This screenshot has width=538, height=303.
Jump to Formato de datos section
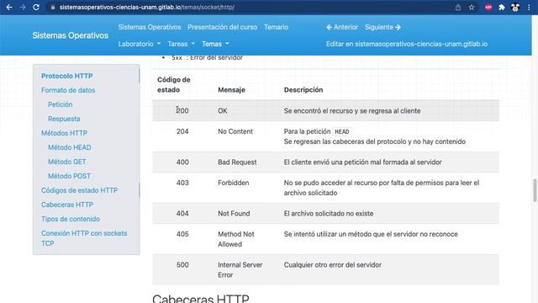(68, 90)
